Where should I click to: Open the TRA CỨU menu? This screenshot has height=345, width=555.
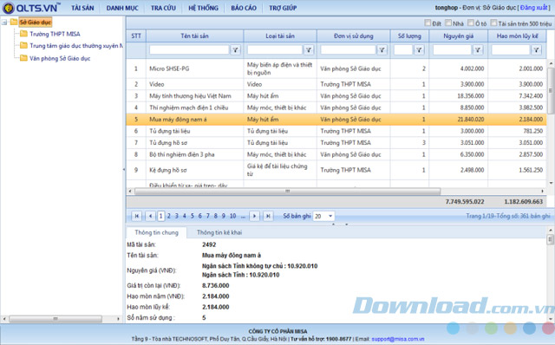click(163, 8)
